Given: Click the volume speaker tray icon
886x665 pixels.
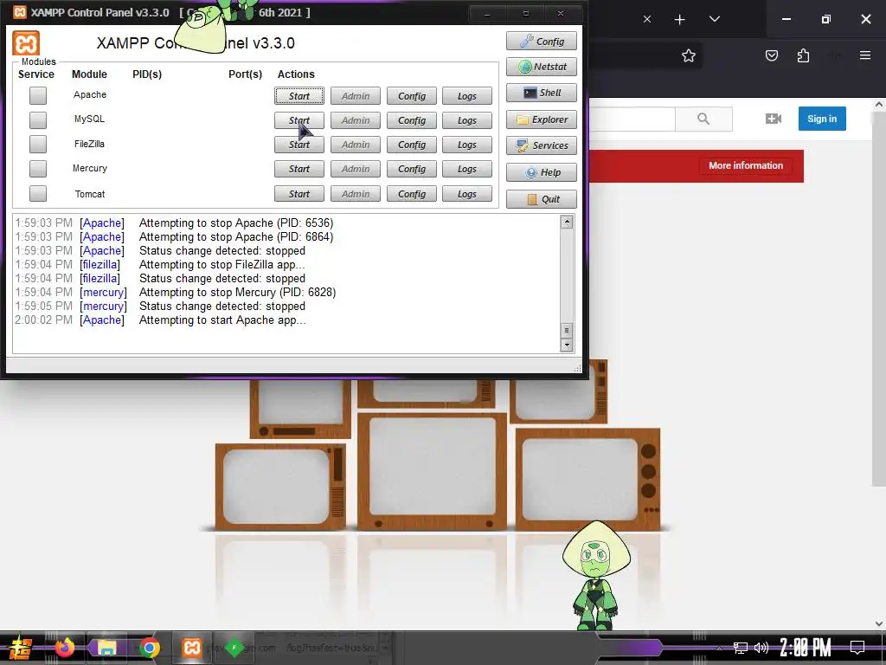Looking at the screenshot, I should click(x=761, y=648).
